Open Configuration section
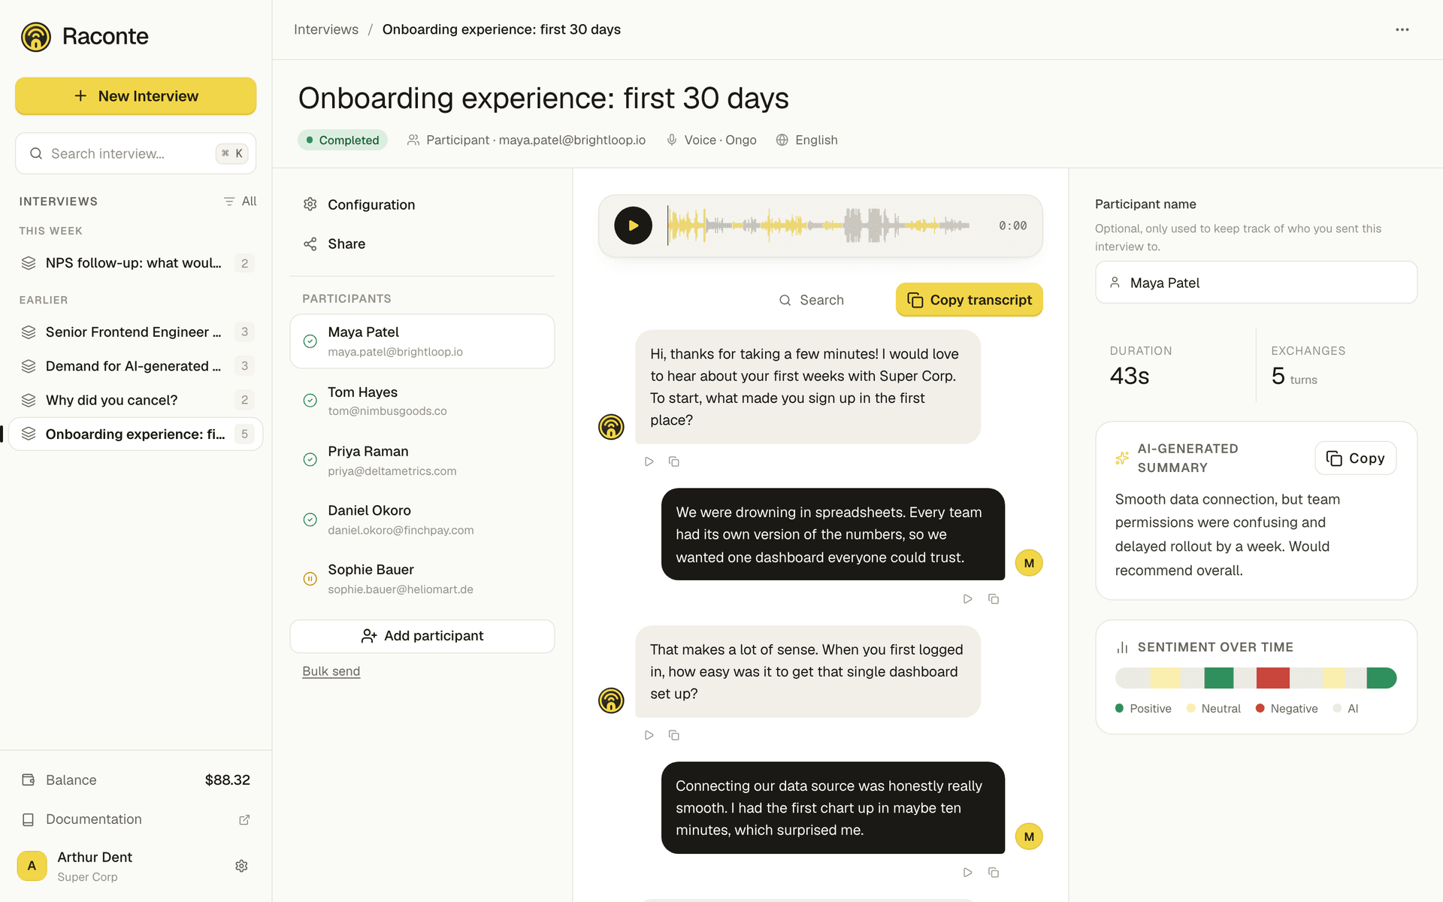 point(422,204)
